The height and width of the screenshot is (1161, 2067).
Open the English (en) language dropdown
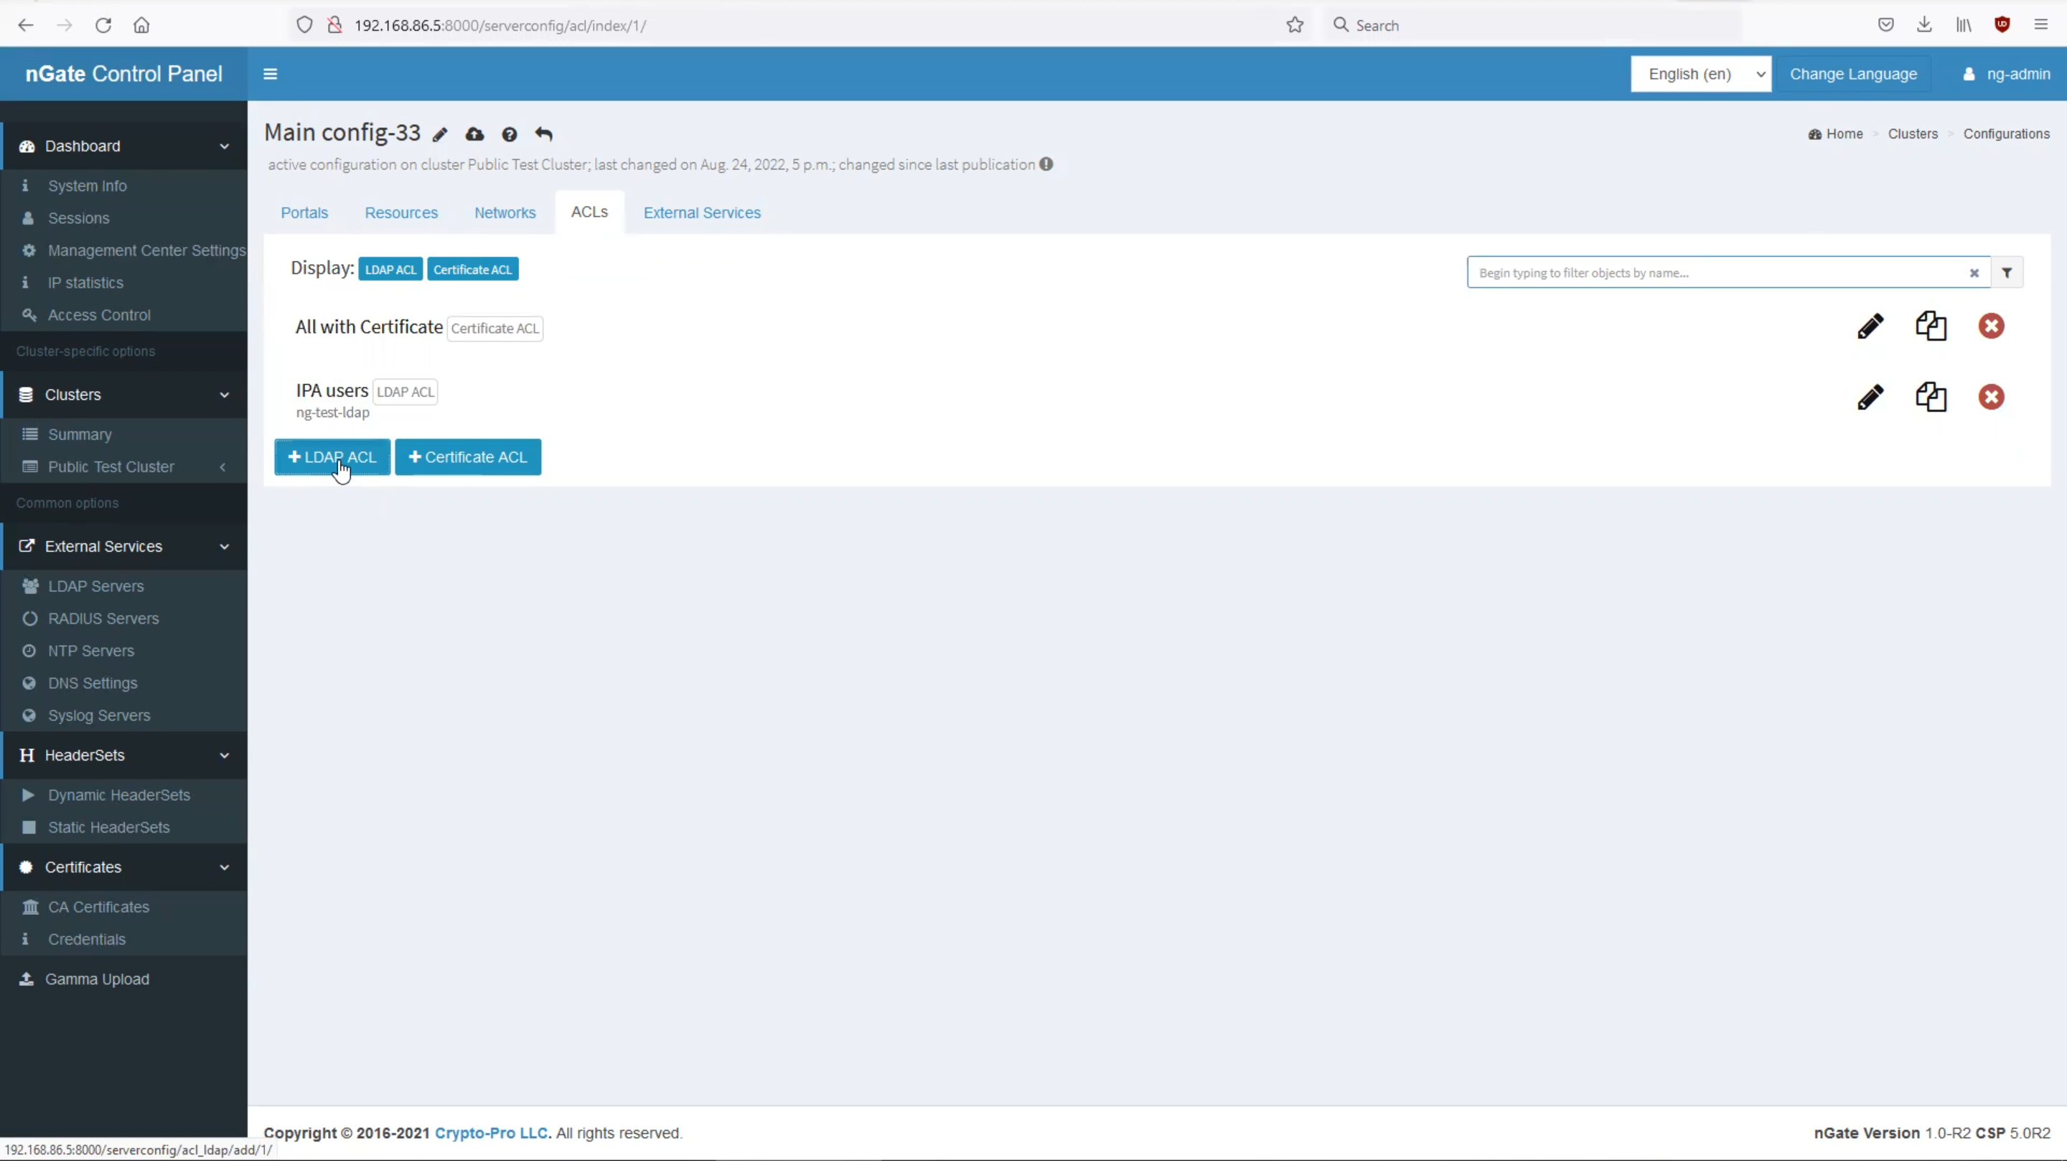(1700, 74)
